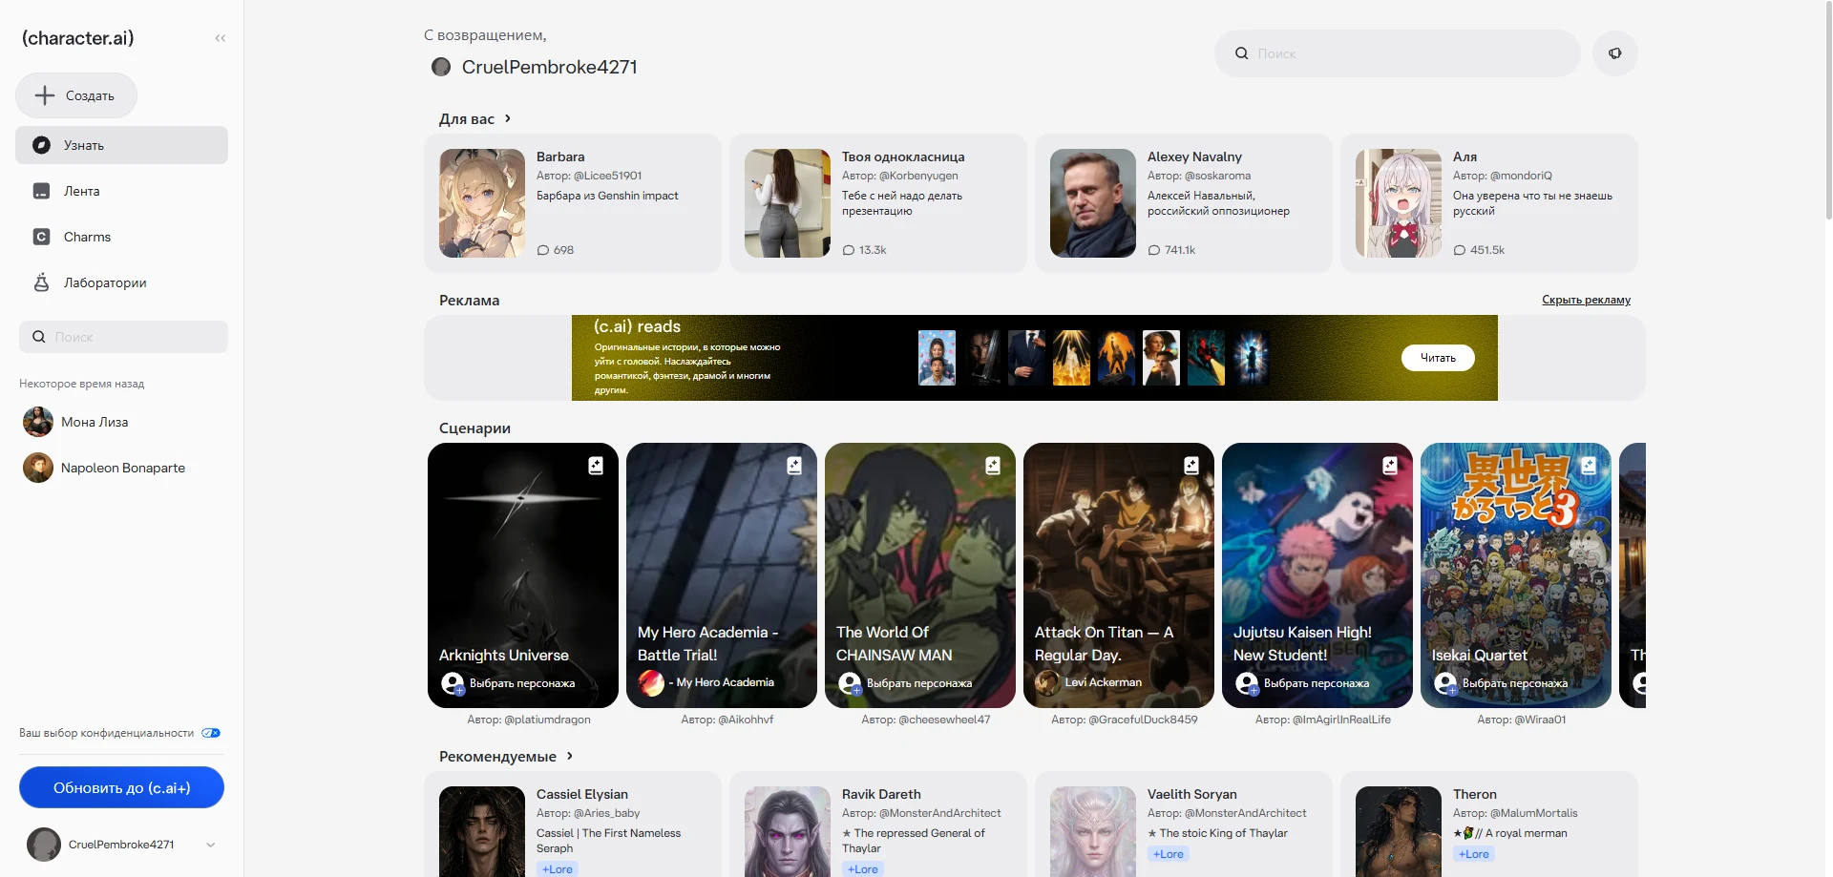The image size is (1833, 877).
Task: Open the Theron character thumbnail
Action: [1399, 831]
